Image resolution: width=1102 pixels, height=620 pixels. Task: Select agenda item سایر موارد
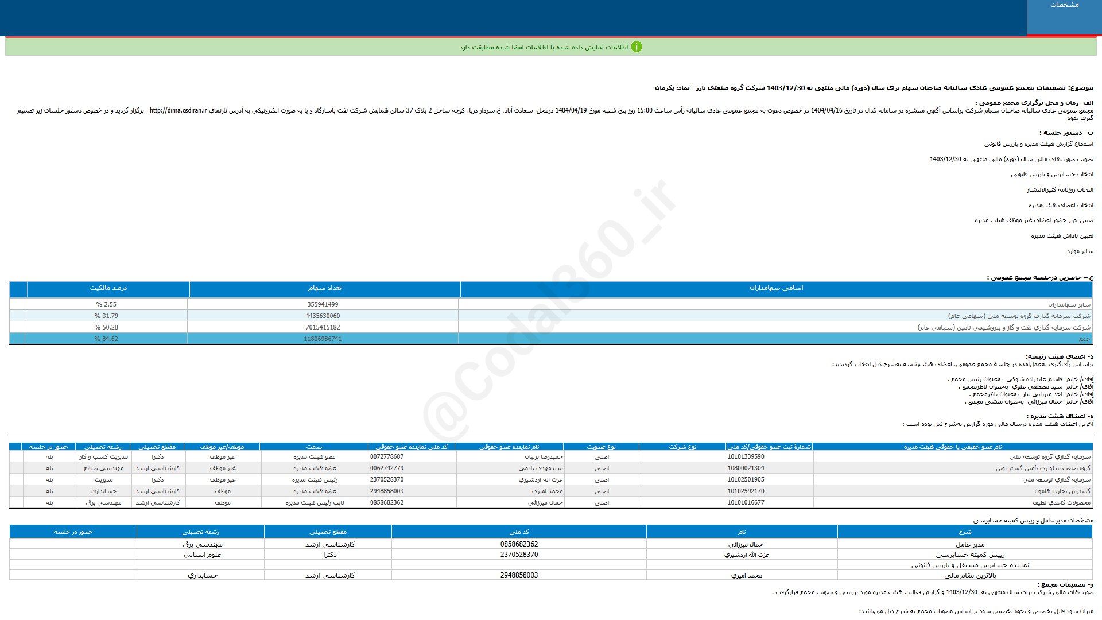click(x=1080, y=251)
